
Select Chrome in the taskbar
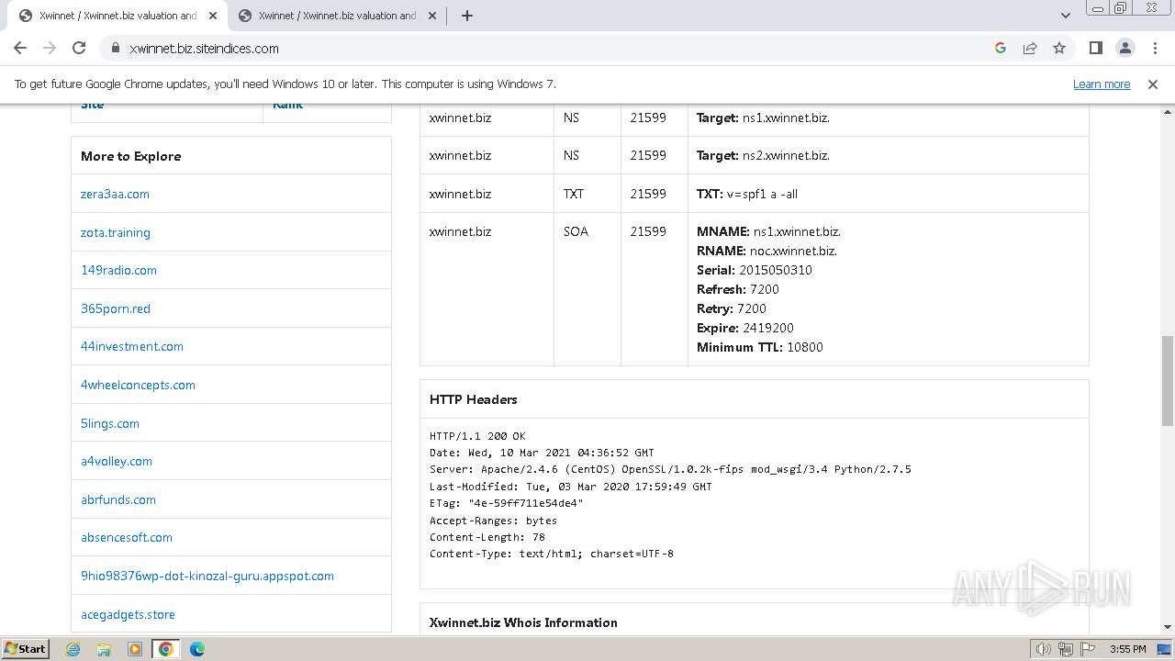click(166, 649)
